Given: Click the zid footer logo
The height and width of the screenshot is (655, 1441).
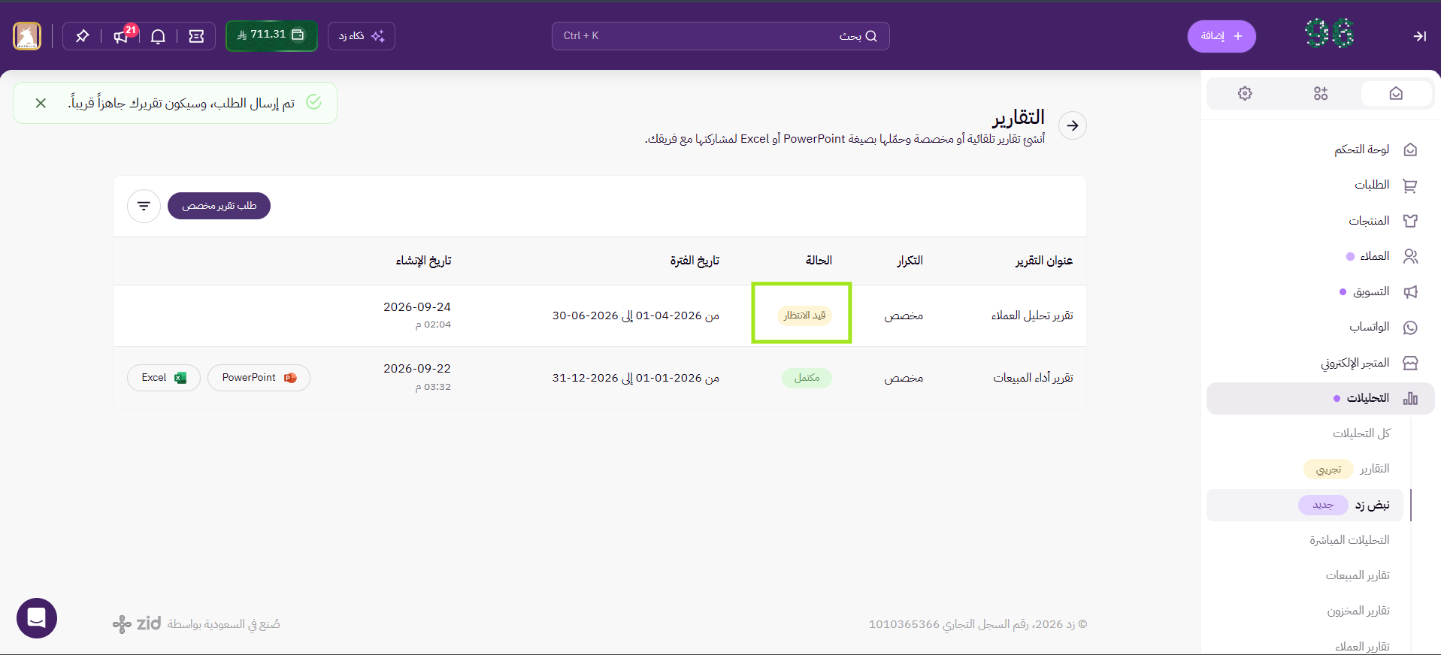Looking at the screenshot, I should coord(137,623).
